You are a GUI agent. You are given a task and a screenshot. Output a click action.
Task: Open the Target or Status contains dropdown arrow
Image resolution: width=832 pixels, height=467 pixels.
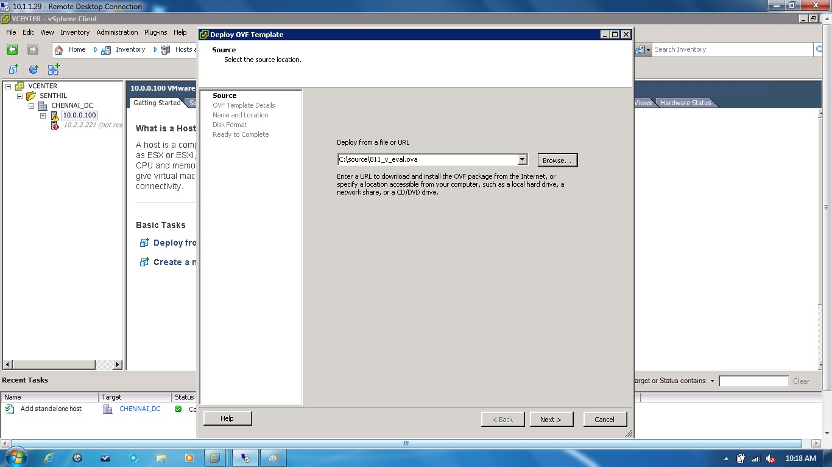tap(712, 381)
